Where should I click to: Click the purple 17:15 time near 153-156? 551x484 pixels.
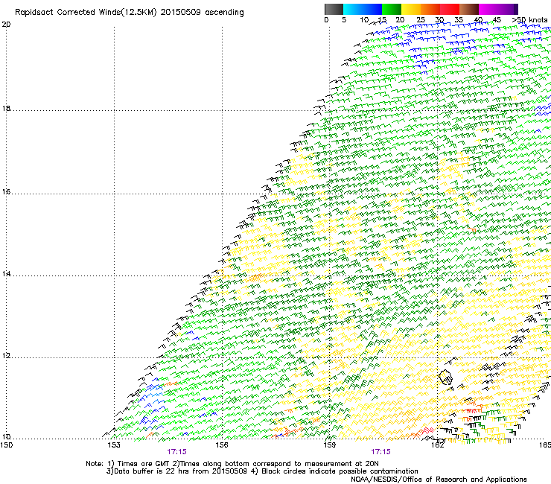tap(176, 452)
